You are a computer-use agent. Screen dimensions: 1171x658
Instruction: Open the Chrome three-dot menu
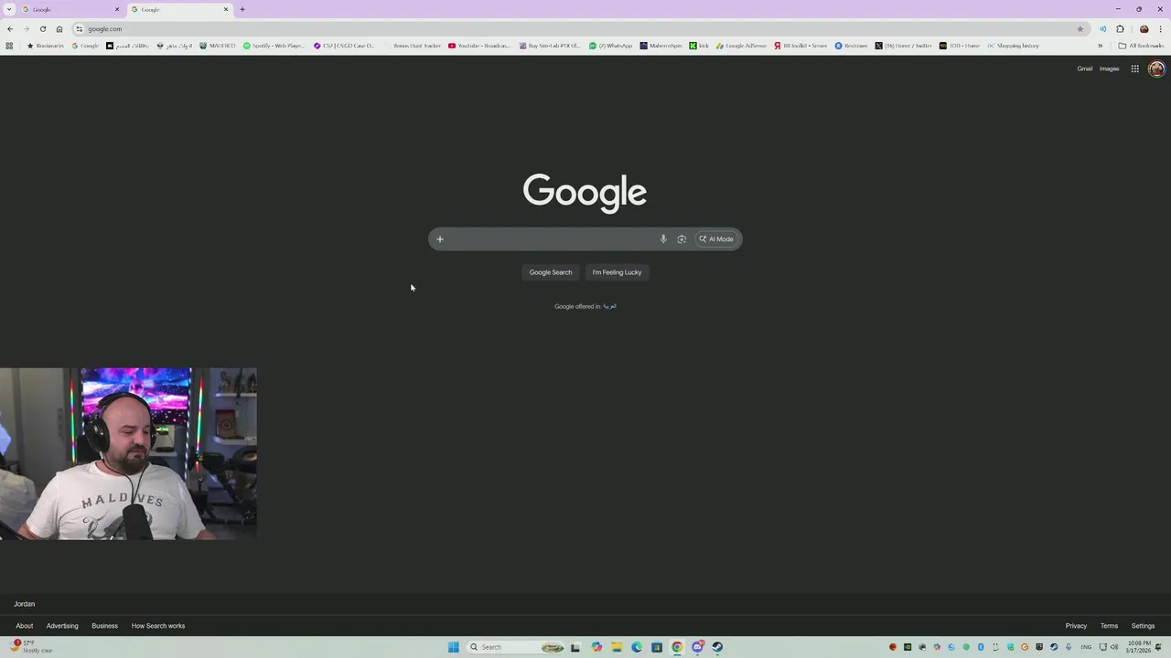(x=1161, y=28)
